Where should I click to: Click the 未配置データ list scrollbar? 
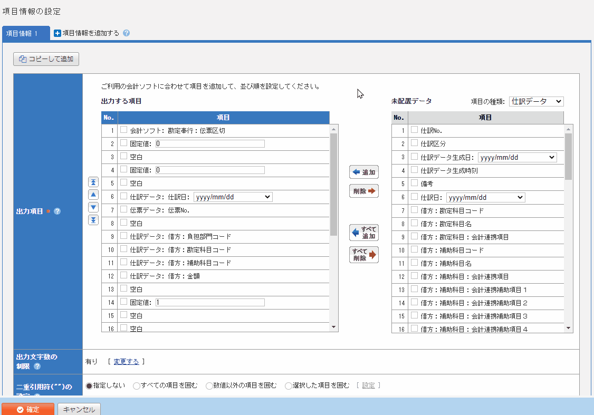tap(568, 227)
